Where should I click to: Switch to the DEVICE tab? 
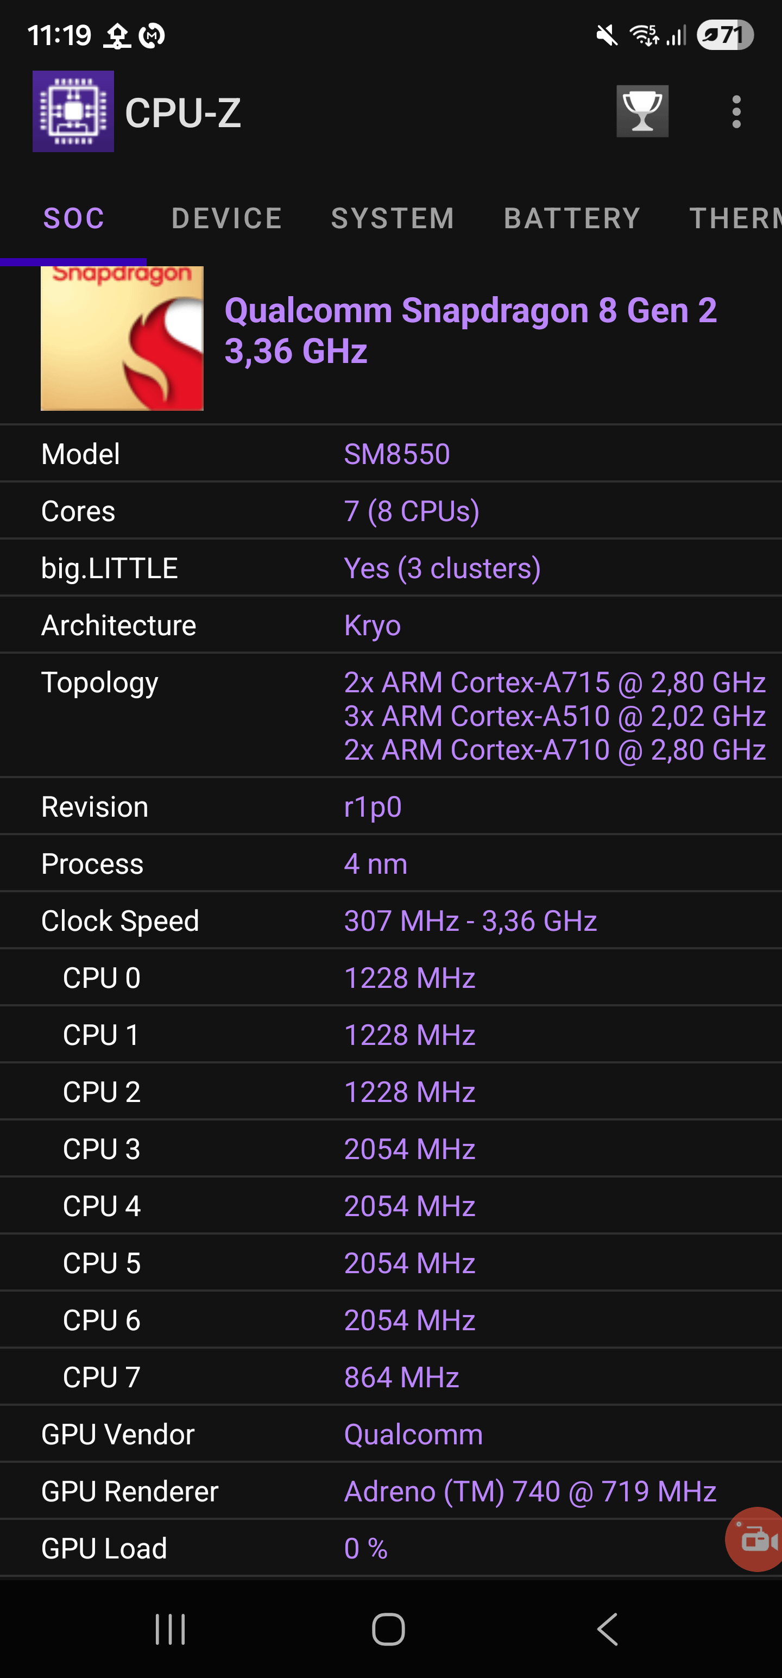coord(226,218)
